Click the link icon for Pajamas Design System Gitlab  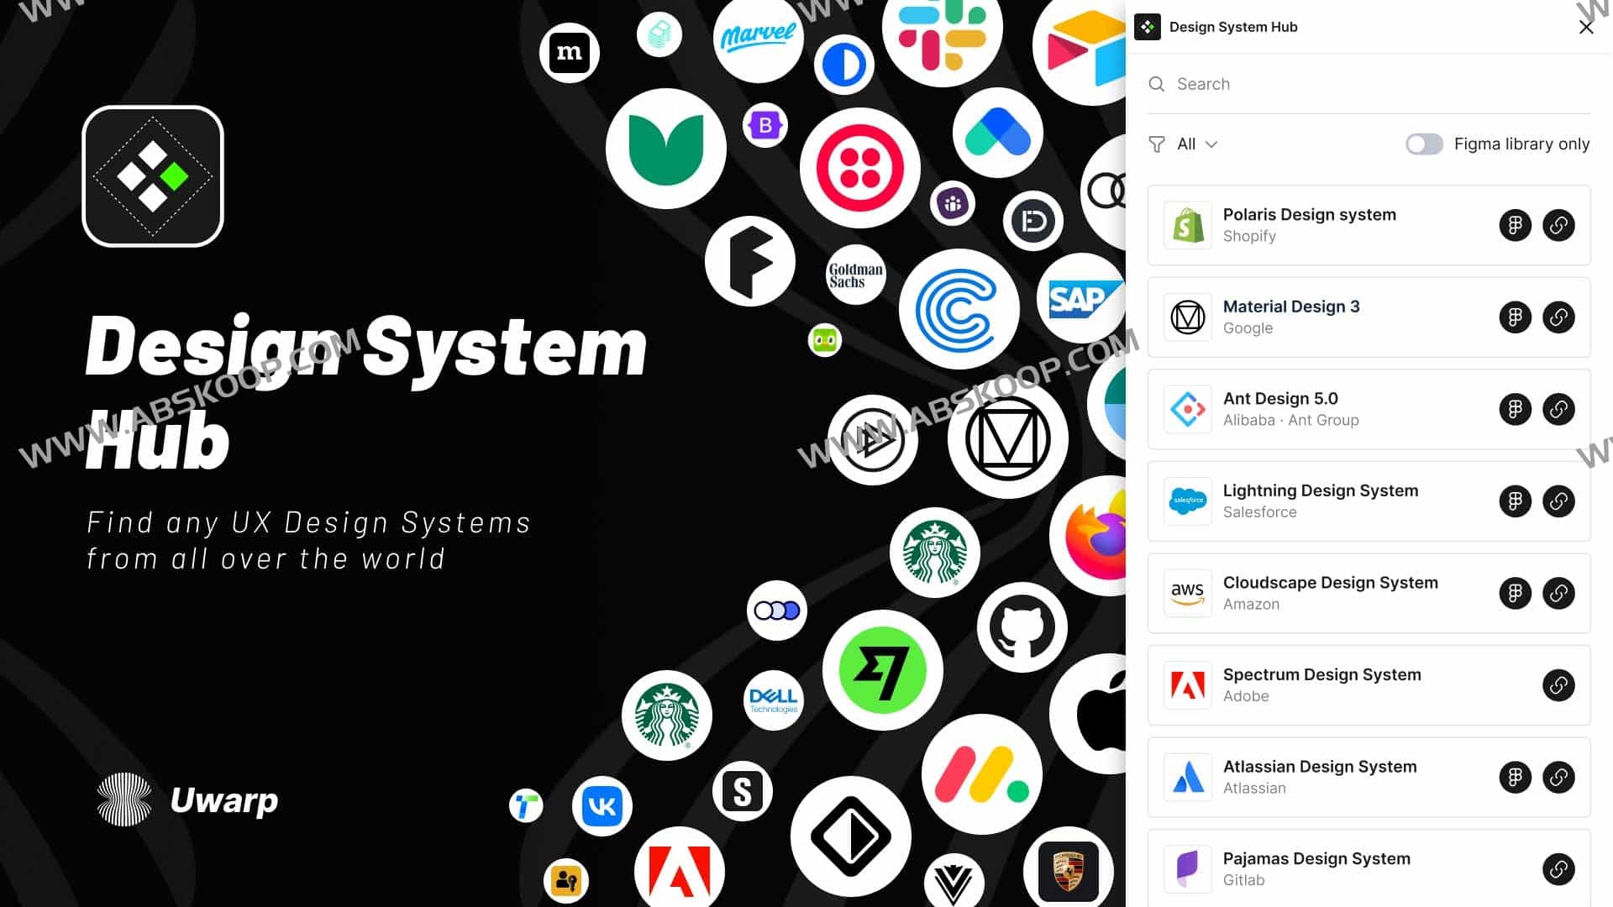1558,868
